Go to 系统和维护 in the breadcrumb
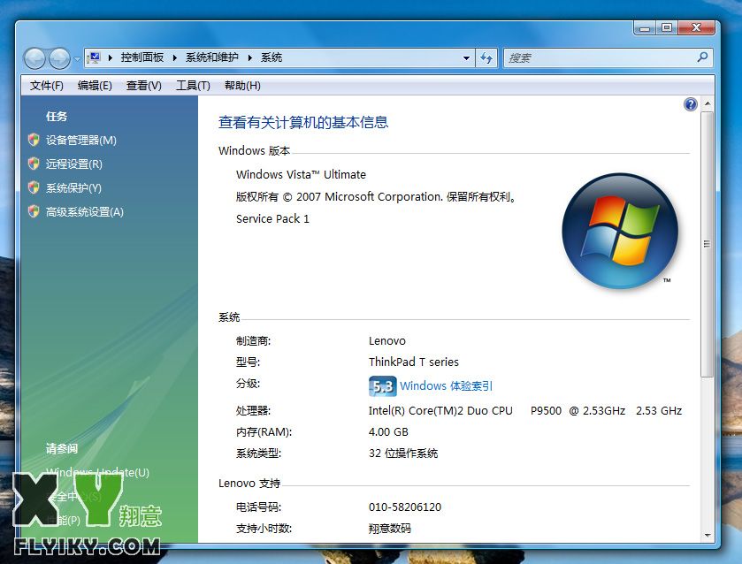The image size is (742, 564). click(x=211, y=57)
